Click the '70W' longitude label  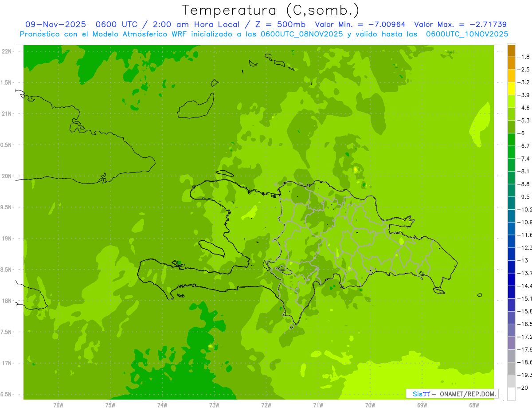point(370,405)
